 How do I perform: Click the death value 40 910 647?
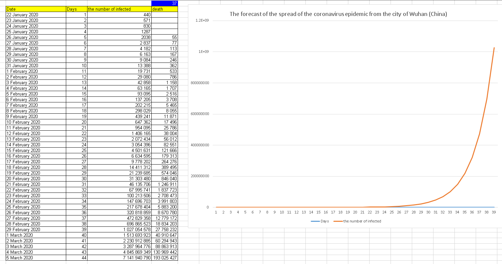(164, 235)
